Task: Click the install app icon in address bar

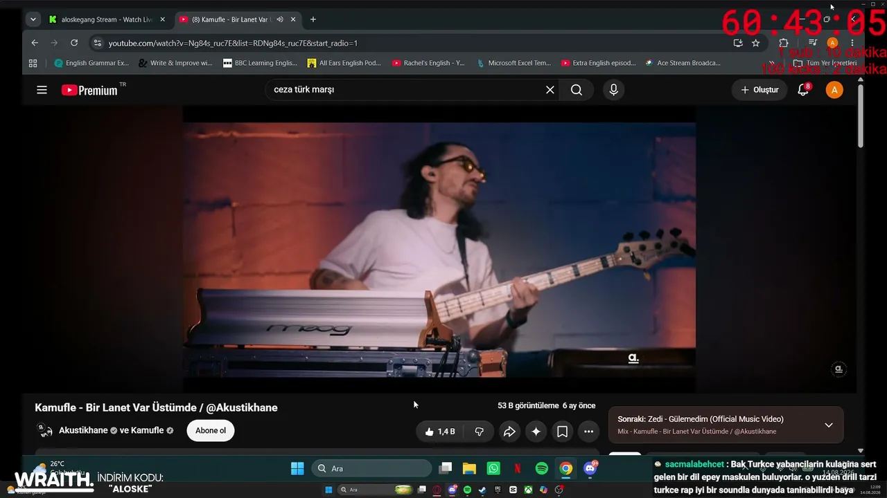Action: point(738,43)
